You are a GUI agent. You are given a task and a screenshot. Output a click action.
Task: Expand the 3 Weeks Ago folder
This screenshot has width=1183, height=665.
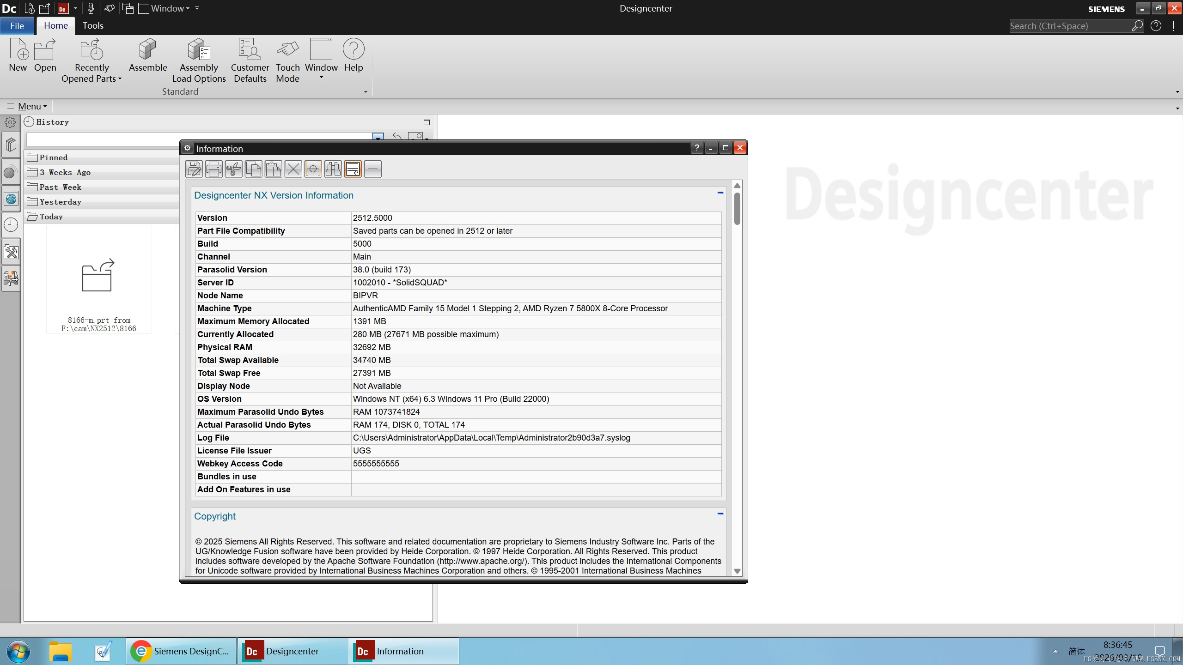pos(102,172)
